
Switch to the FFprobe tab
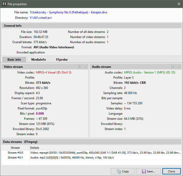pos(62,60)
